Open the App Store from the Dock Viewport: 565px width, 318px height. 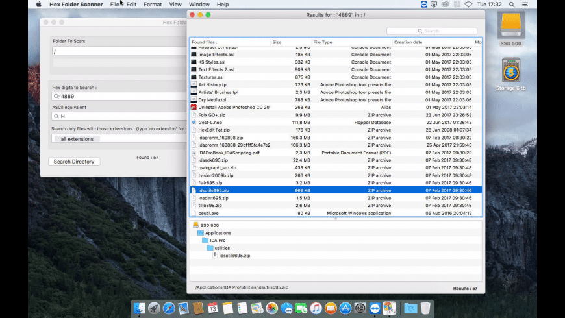[346, 308]
